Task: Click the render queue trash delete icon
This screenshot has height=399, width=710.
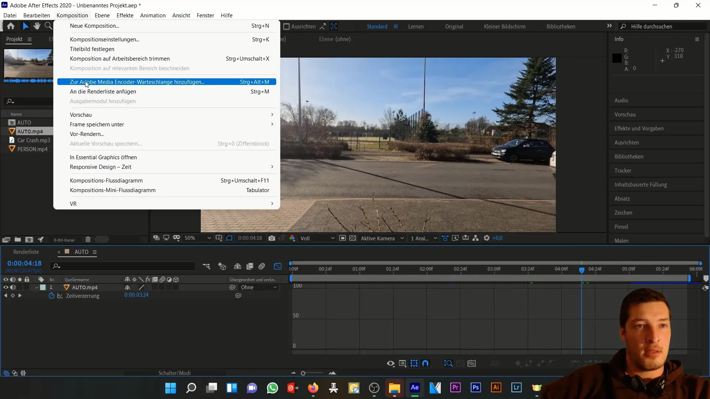Action: click(x=88, y=239)
